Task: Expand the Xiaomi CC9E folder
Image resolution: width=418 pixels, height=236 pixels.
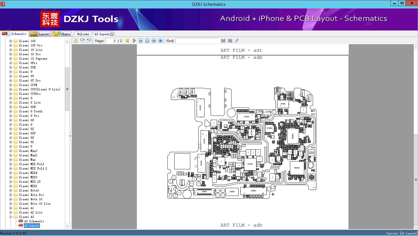Action: click(11, 85)
